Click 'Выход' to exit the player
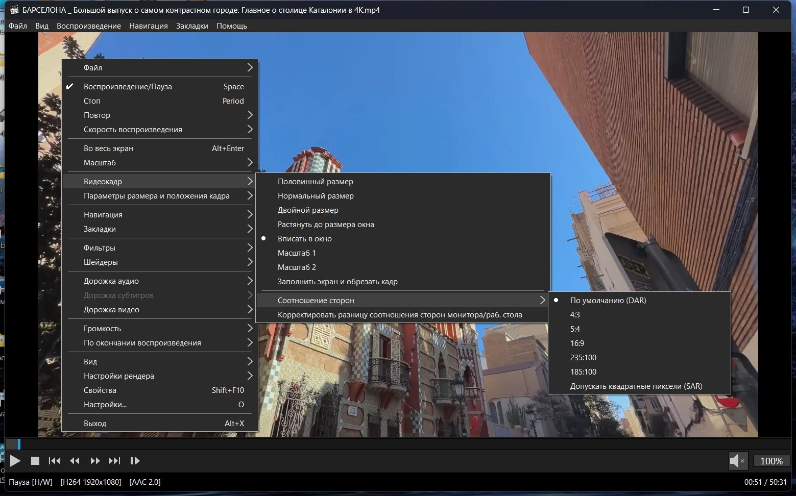796x496 pixels. pyautogui.click(x=95, y=424)
